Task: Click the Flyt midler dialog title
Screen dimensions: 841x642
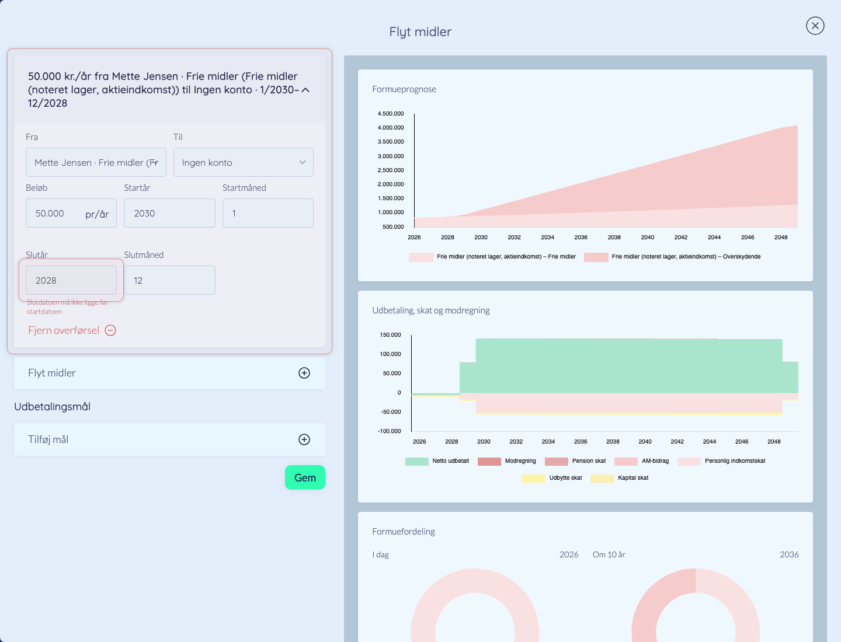Action: [420, 32]
